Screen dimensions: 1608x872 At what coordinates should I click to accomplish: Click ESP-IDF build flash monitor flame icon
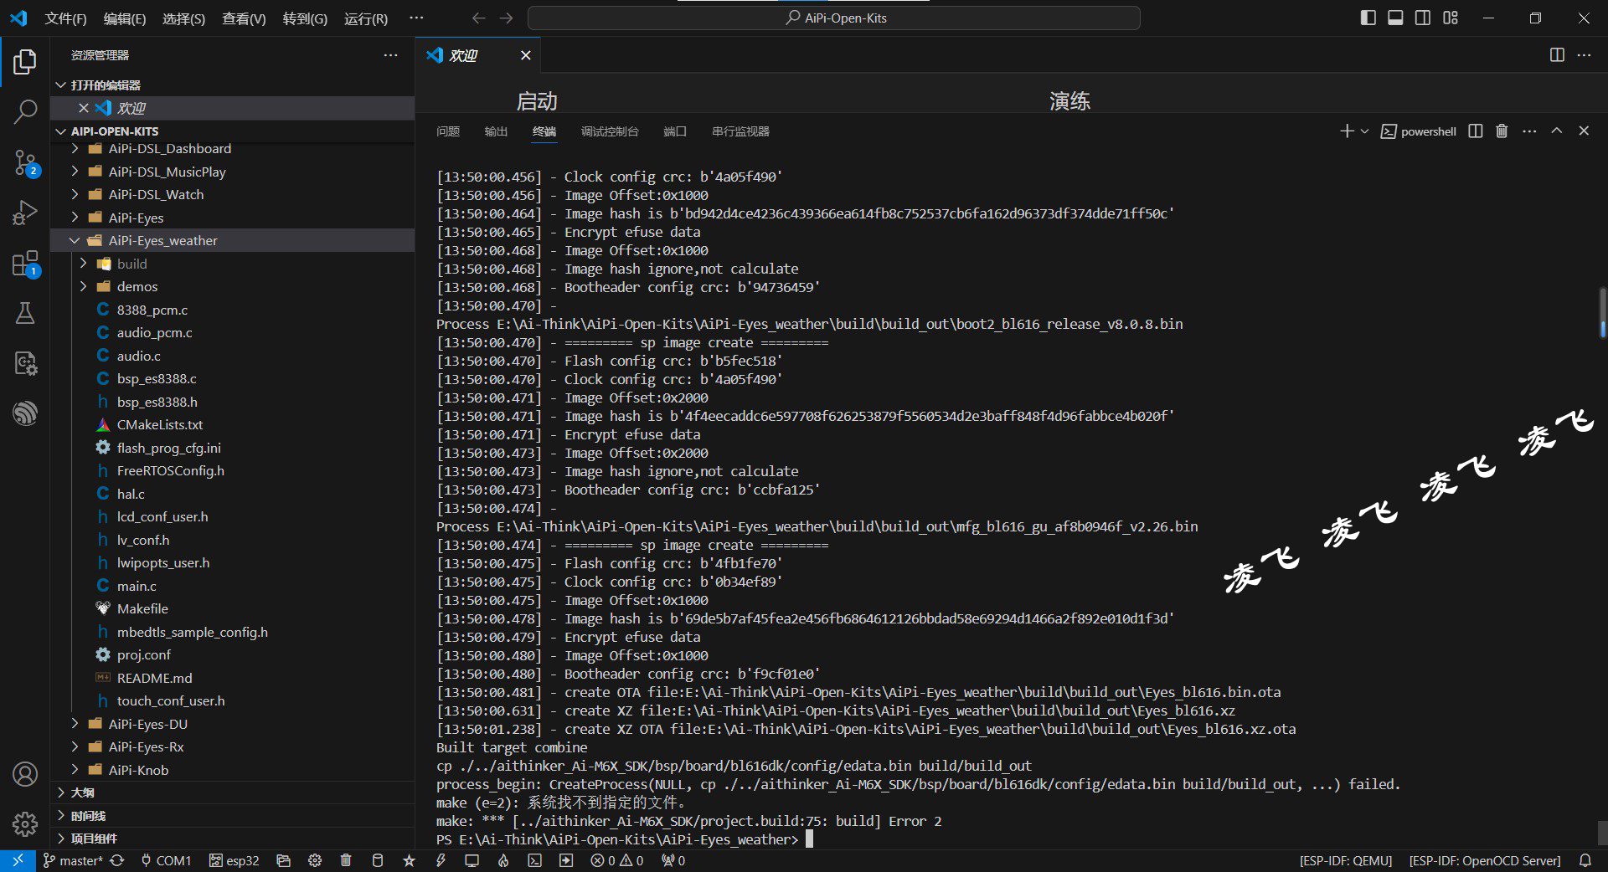tap(503, 860)
